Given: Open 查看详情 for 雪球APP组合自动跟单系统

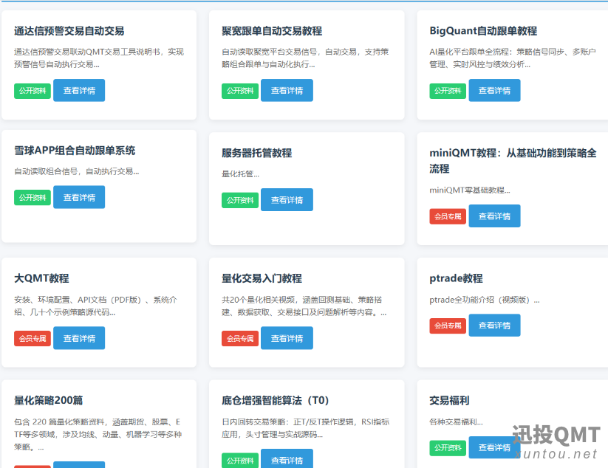Looking at the screenshot, I should 79,198.
